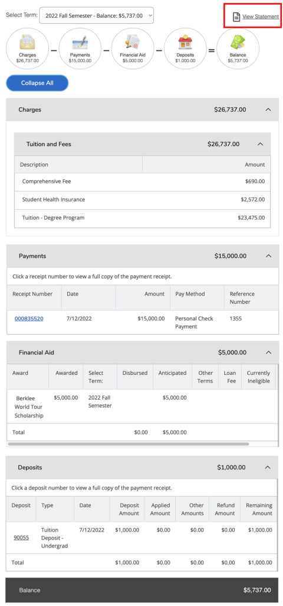Click the $0.00 disbursed total
Viewport: 283px width, 606px height.
tap(141, 432)
